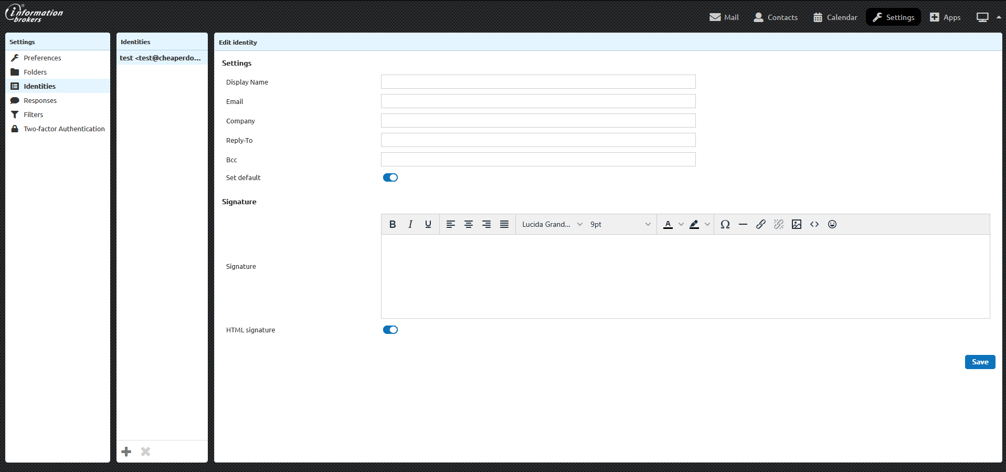Viewport: 1006px width, 472px height.
Task: Open the Lucida Grande font dropdown
Action: pos(552,224)
